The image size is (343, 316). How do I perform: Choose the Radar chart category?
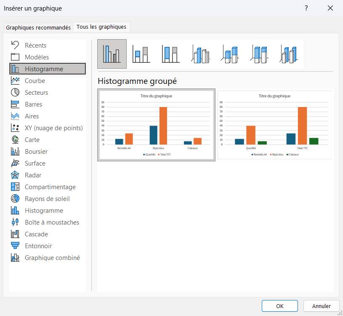point(48,175)
